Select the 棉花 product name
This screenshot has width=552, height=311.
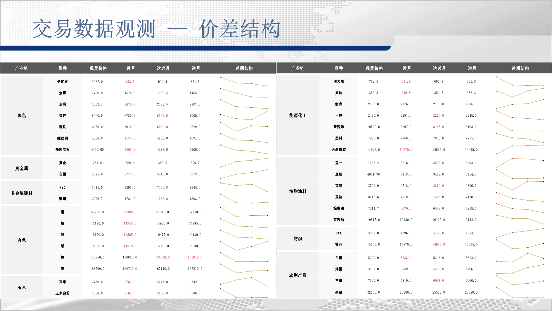pos(339,244)
